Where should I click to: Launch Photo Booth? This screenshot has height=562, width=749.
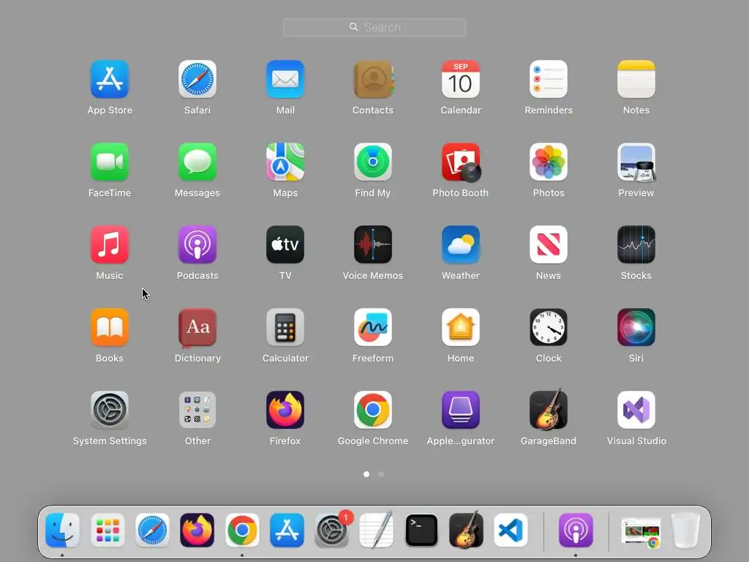point(461,162)
